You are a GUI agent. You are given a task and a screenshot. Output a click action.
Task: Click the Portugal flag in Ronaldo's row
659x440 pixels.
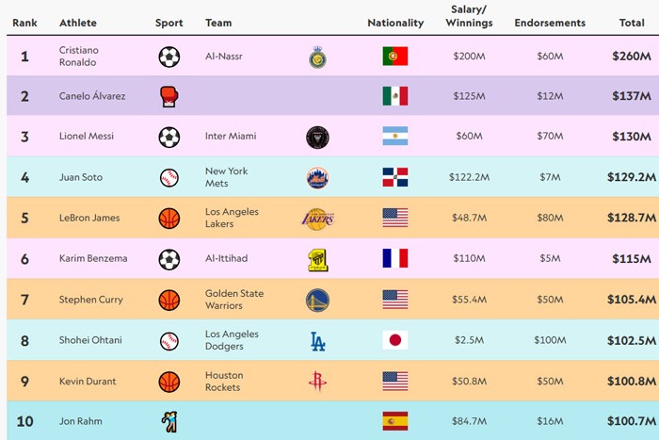394,57
